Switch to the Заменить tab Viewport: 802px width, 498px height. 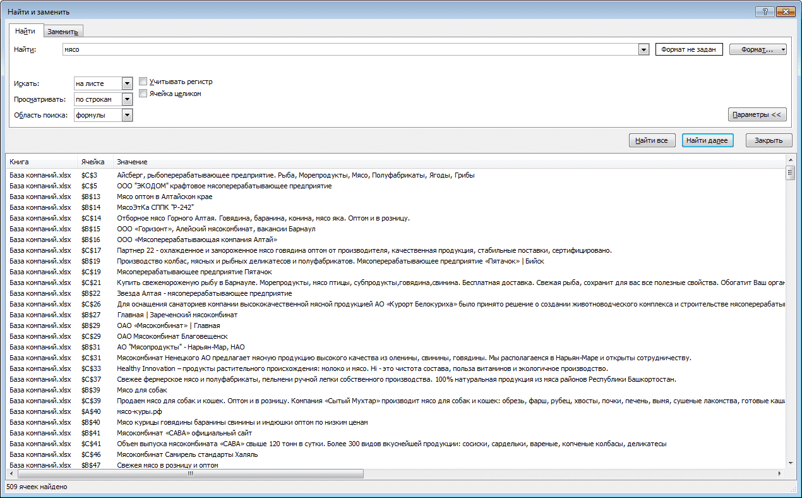tap(63, 32)
